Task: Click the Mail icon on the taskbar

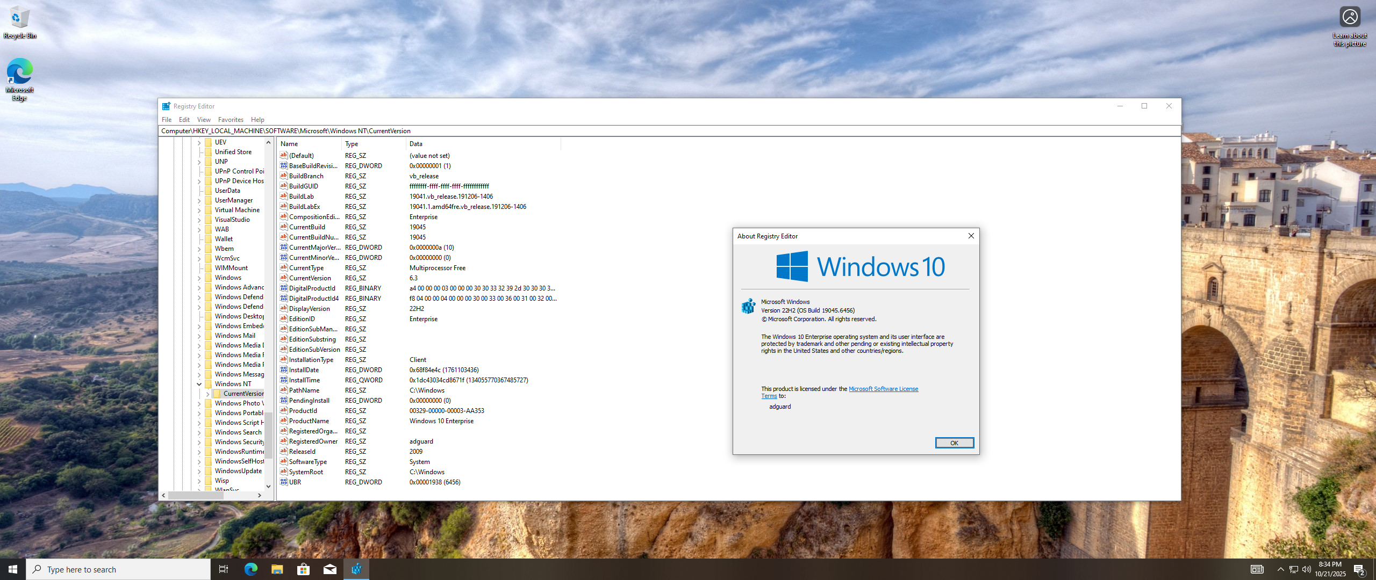Action: pyautogui.click(x=329, y=569)
